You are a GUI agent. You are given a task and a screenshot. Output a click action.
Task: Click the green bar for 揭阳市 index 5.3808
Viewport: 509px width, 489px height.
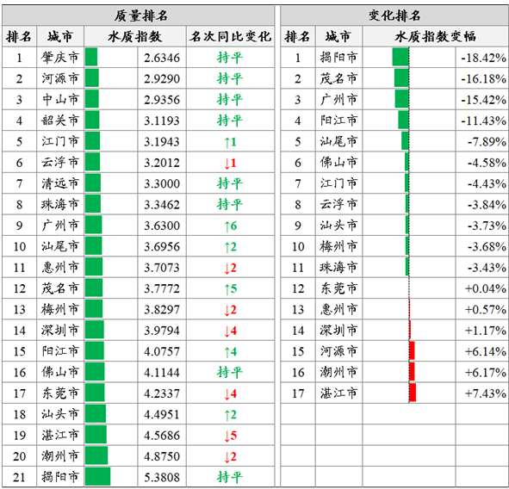pos(97,477)
